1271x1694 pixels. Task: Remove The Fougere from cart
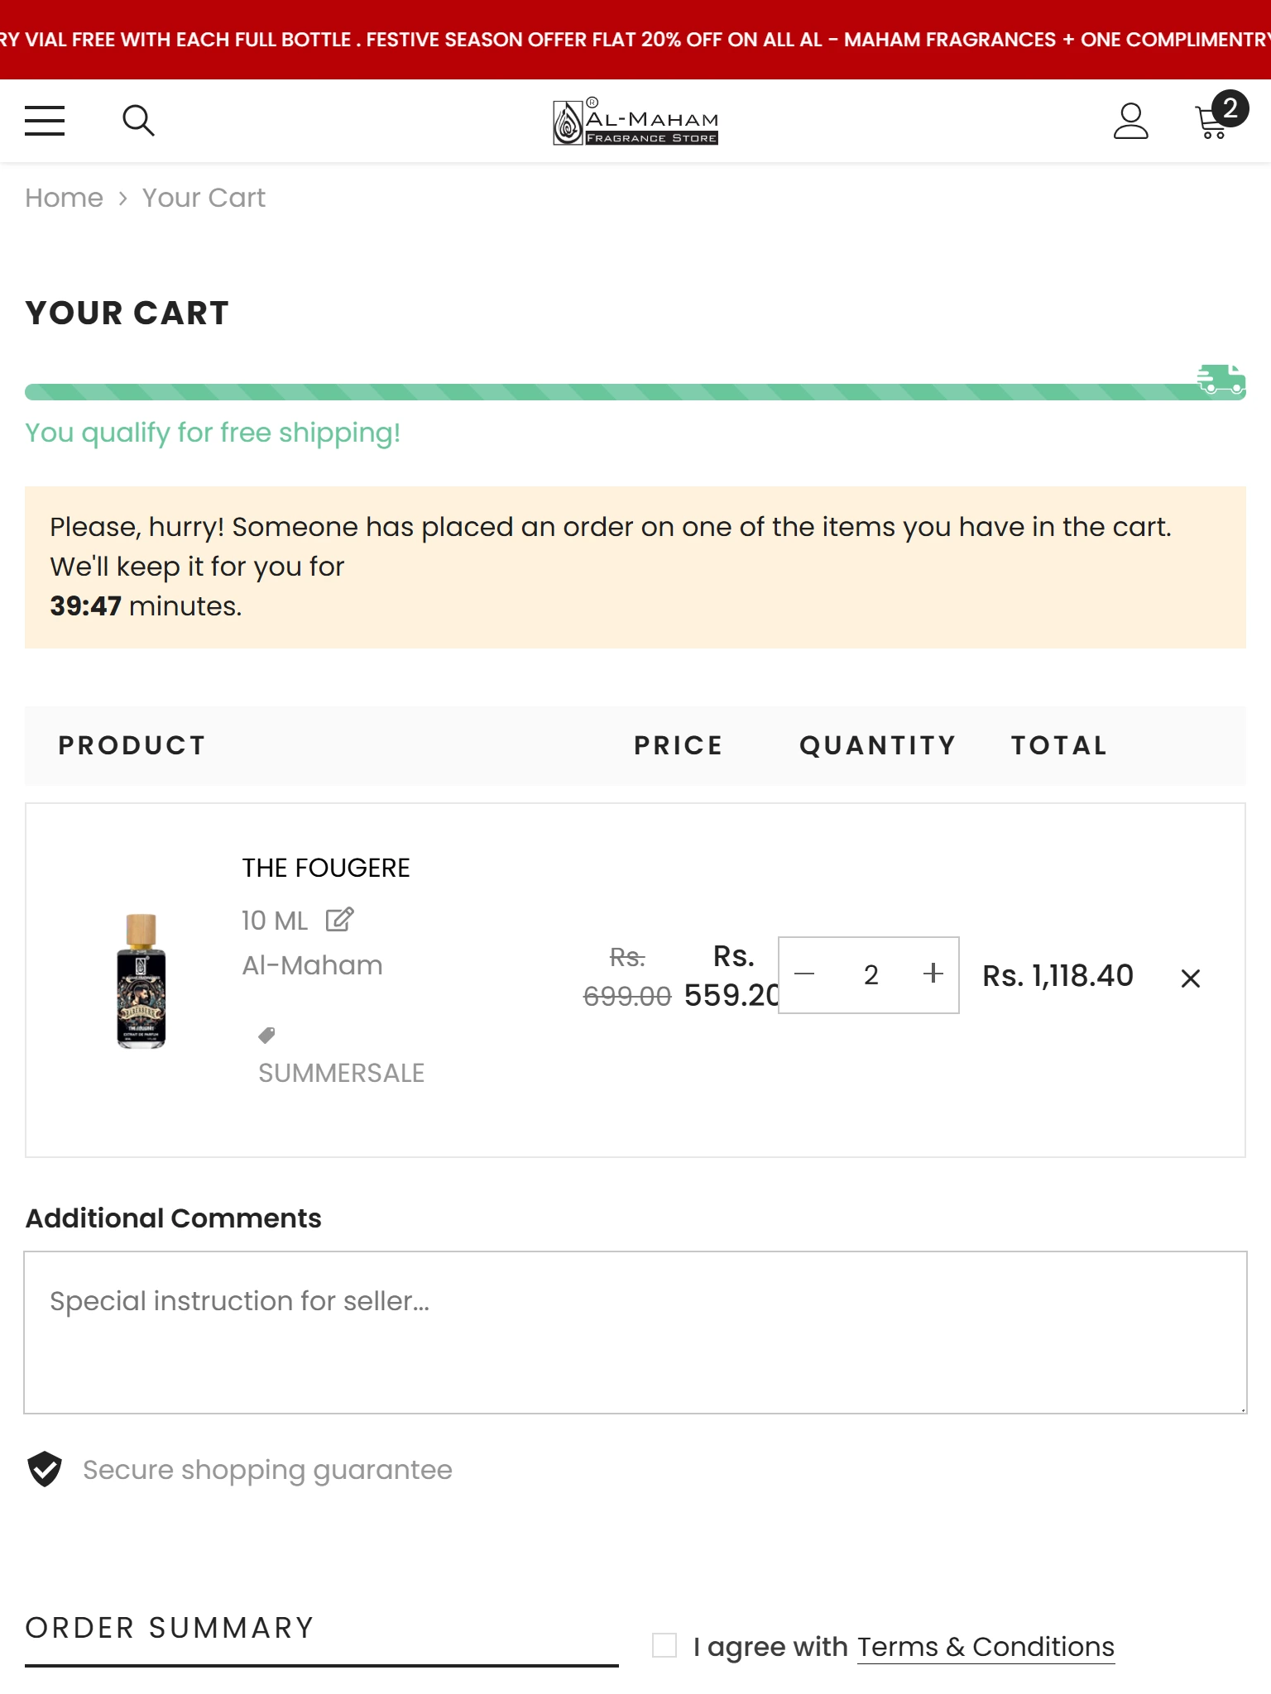point(1190,979)
